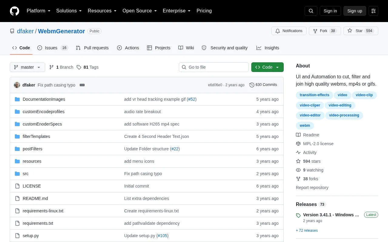The height and width of the screenshot is (242, 388).
Task: Open the master branch selector
Action: (x=27, y=67)
